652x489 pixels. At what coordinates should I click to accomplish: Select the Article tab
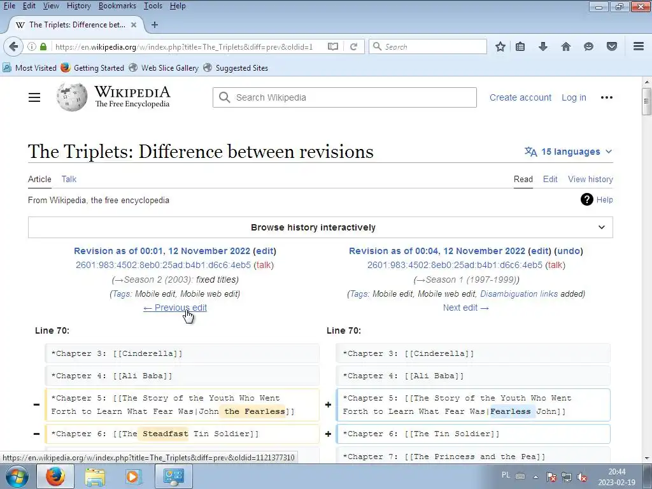pos(39,179)
